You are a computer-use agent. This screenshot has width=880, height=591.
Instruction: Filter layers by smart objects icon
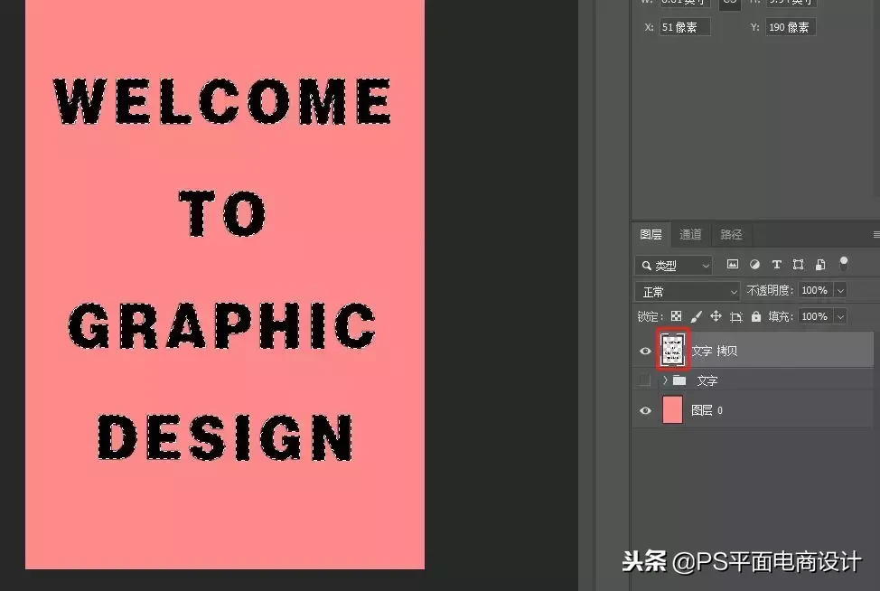pyautogui.click(x=820, y=265)
